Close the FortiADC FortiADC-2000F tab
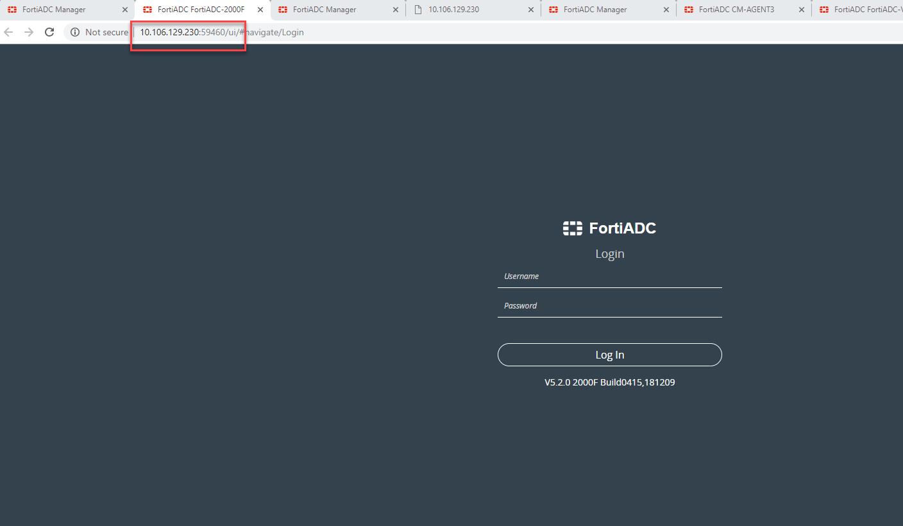Screen dimensions: 903x526 [x=260, y=10]
